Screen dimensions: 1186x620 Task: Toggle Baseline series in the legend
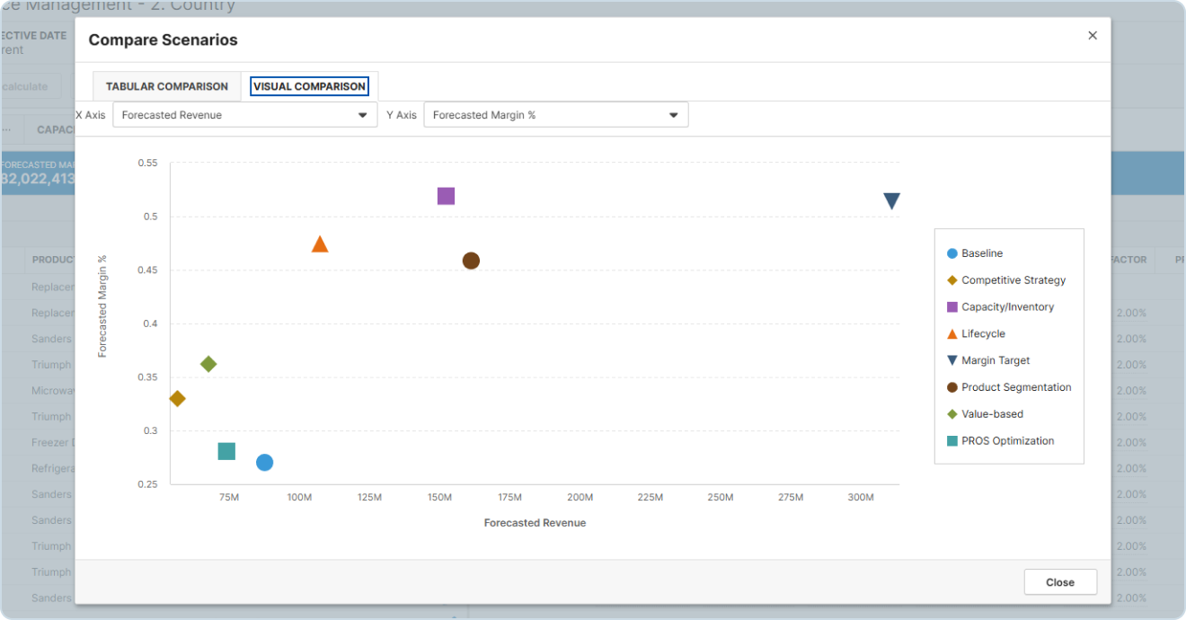(981, 253)
